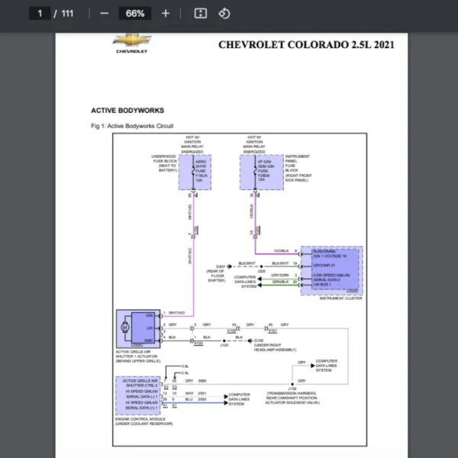Click the 66% zoom level field

[135, 14]
